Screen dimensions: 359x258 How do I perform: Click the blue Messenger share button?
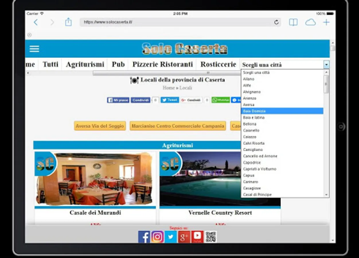point(236,100)
